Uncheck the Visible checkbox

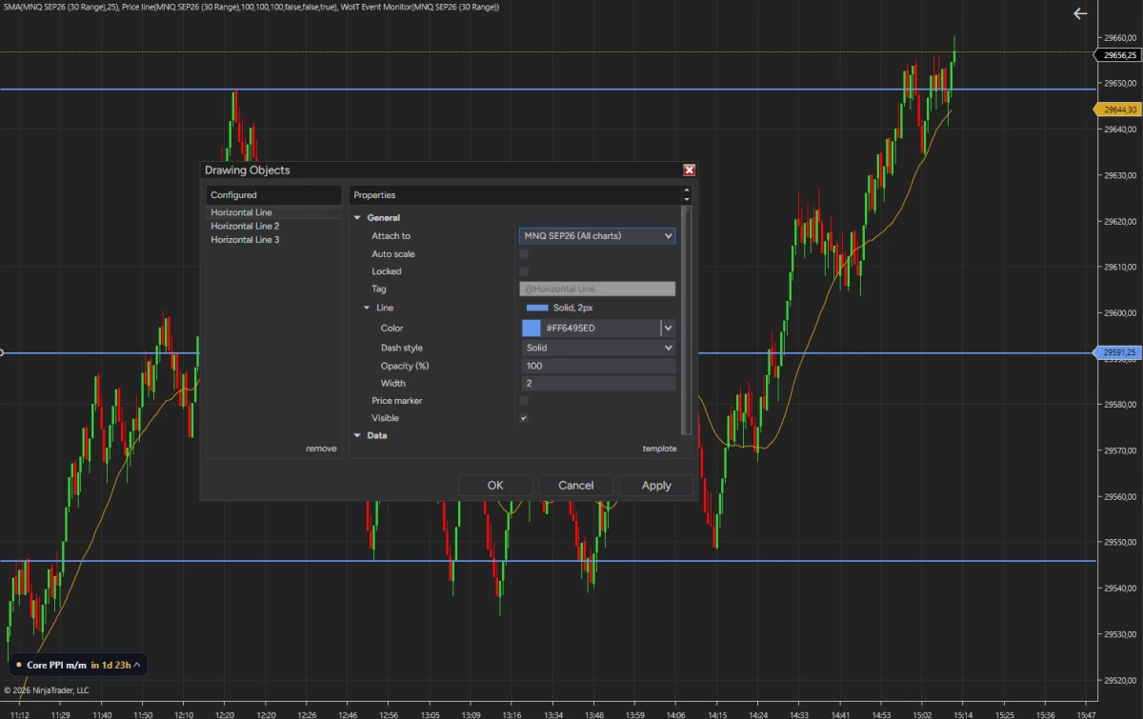524,418
